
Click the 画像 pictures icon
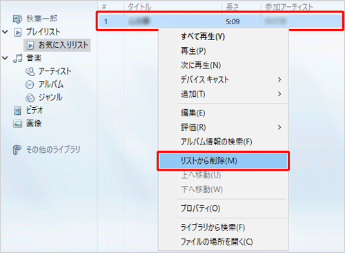[x=17, y=124]
